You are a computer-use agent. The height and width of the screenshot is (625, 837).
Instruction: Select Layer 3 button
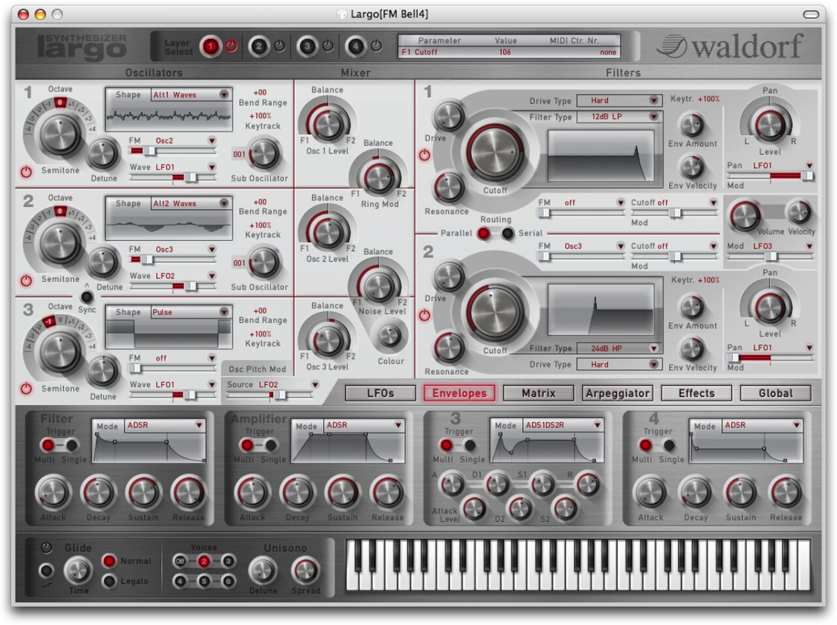[x=307, y=47]
